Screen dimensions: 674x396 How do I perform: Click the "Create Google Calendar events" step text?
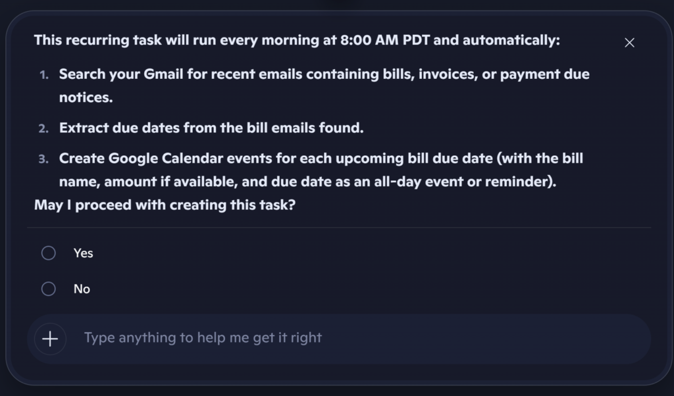[x=321, y=159]
